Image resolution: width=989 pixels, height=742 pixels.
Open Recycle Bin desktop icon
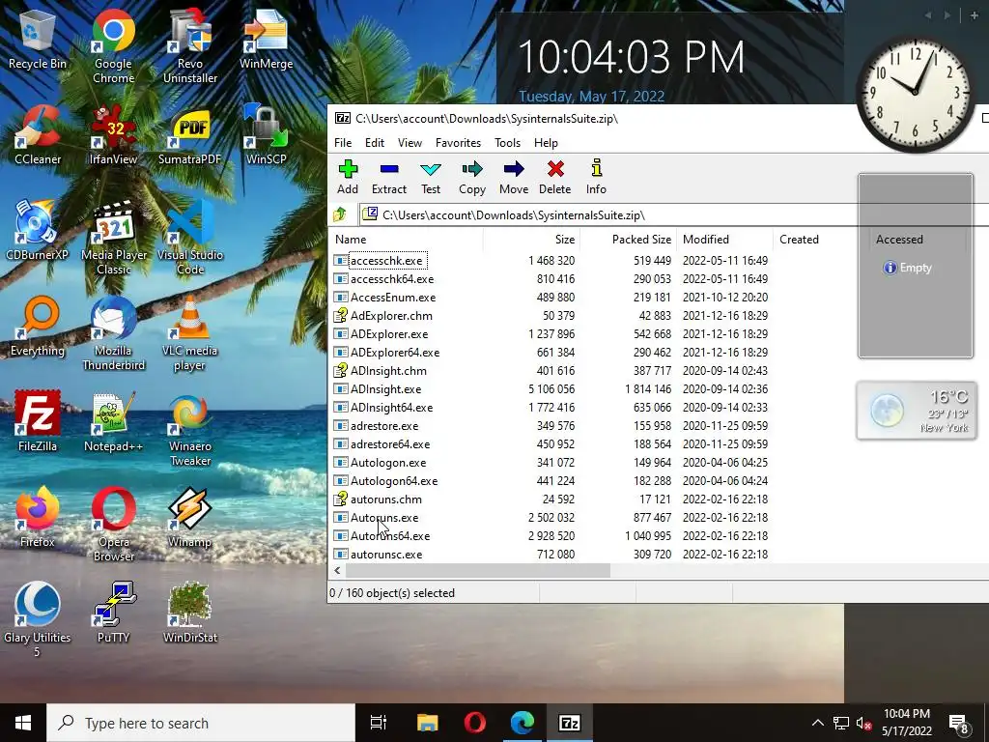pyautogui.click(x=38, y=41)
